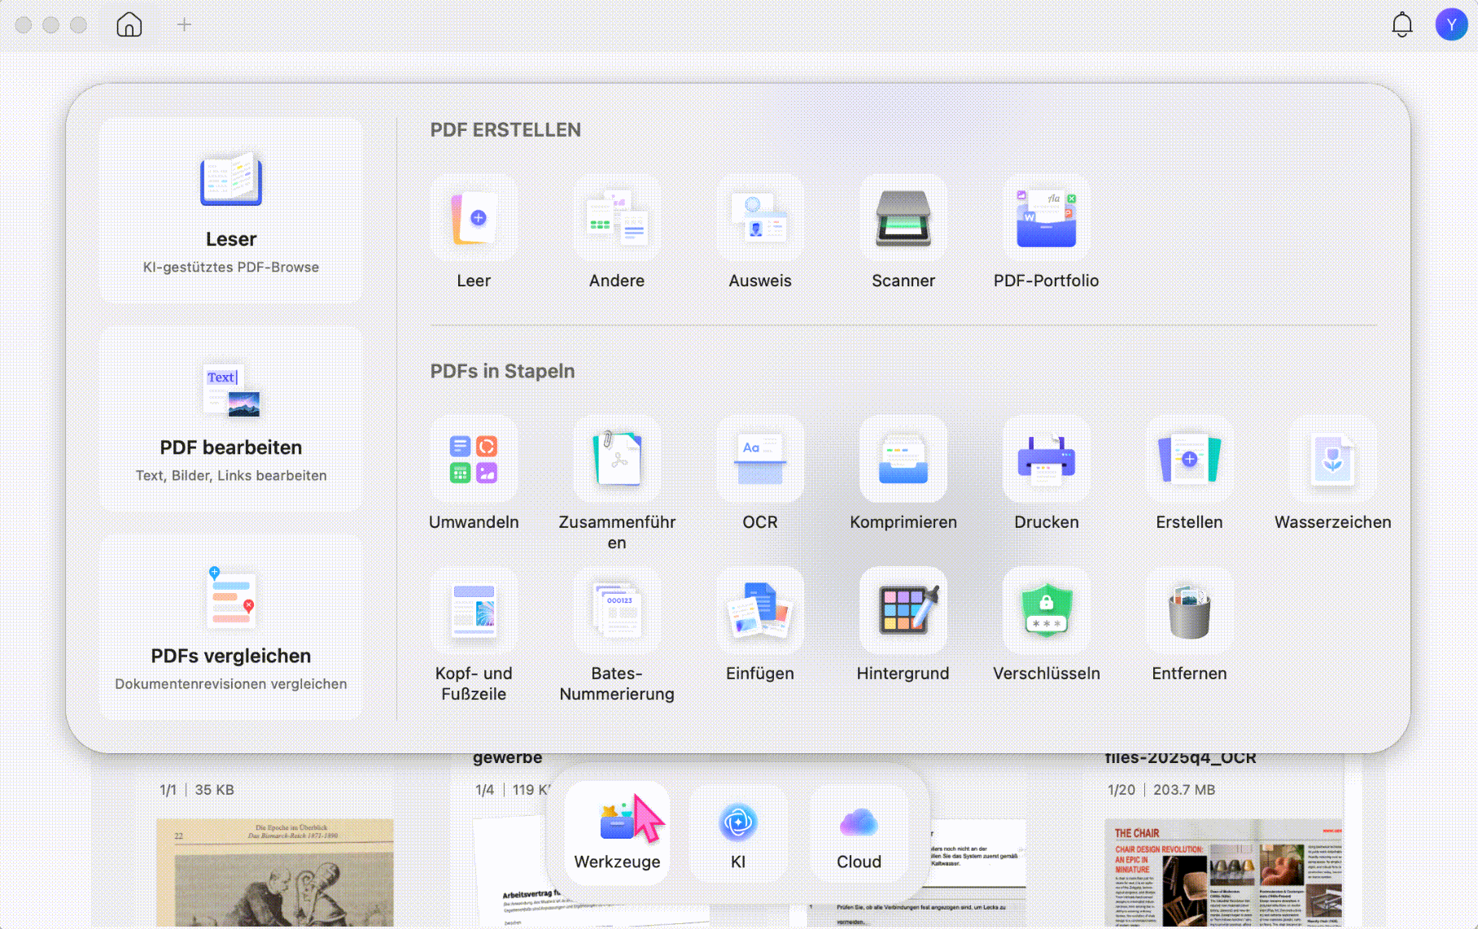Open the Hintergrund background tool

coord(903,610)
